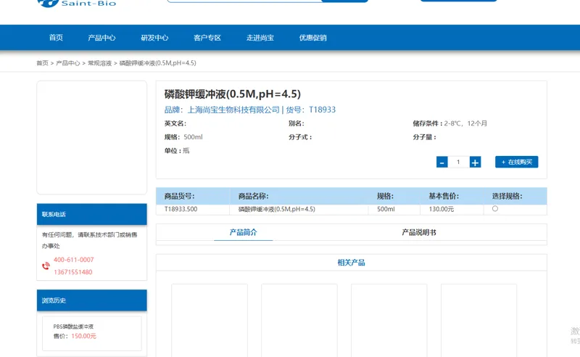Click the Saint-Bio logo

click(x=77, y=4)
